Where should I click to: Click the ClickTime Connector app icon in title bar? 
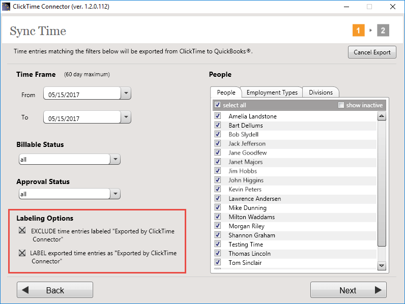pos(6,7)
